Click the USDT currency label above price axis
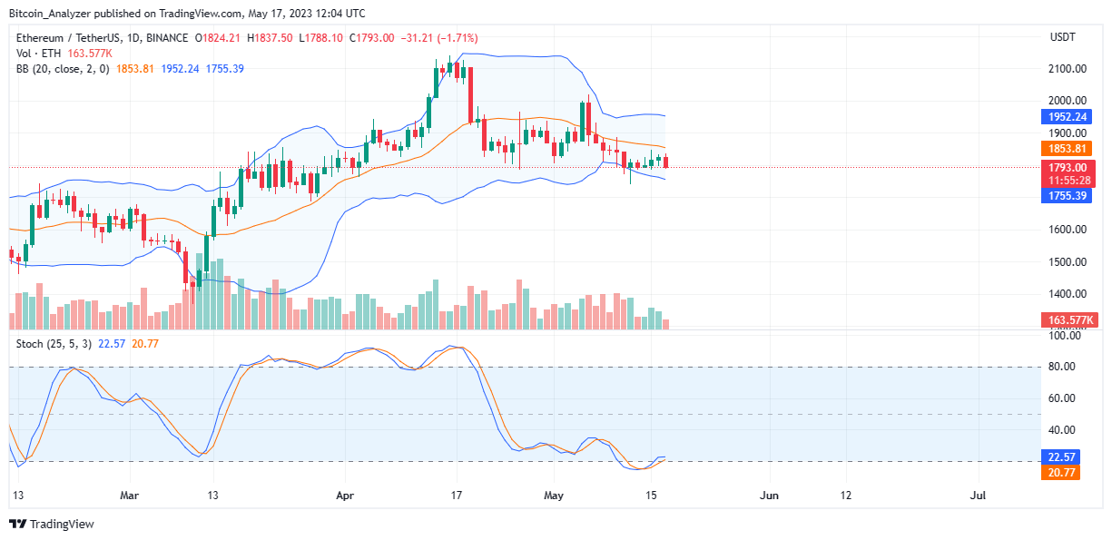 coord(1062,37)
